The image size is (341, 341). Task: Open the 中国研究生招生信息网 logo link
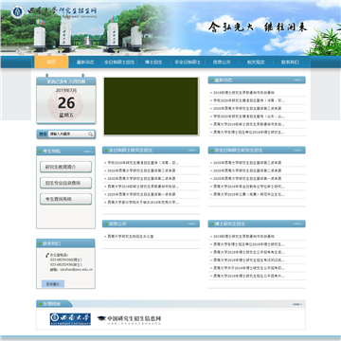coord(129,319)
